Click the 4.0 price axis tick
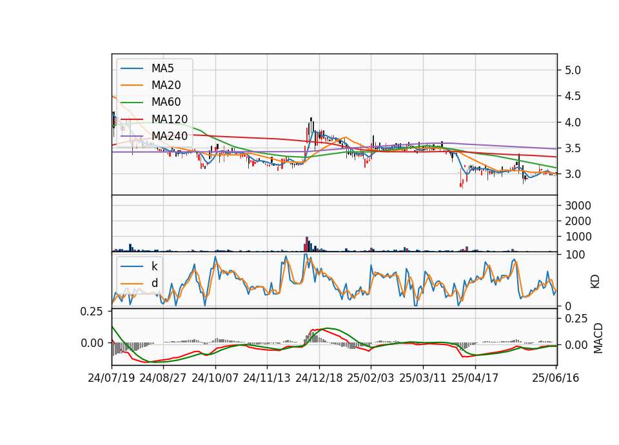This screenshot has height=445, width=619. 573,123
